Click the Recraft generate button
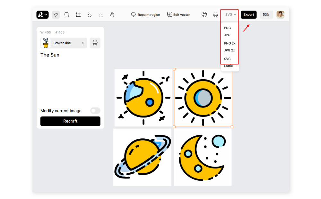 [x=70, y=121]
